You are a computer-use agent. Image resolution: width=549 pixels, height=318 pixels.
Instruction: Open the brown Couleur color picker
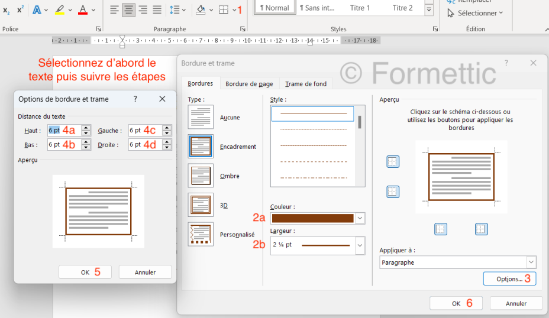pyautogui.click(x=318, y=218)
